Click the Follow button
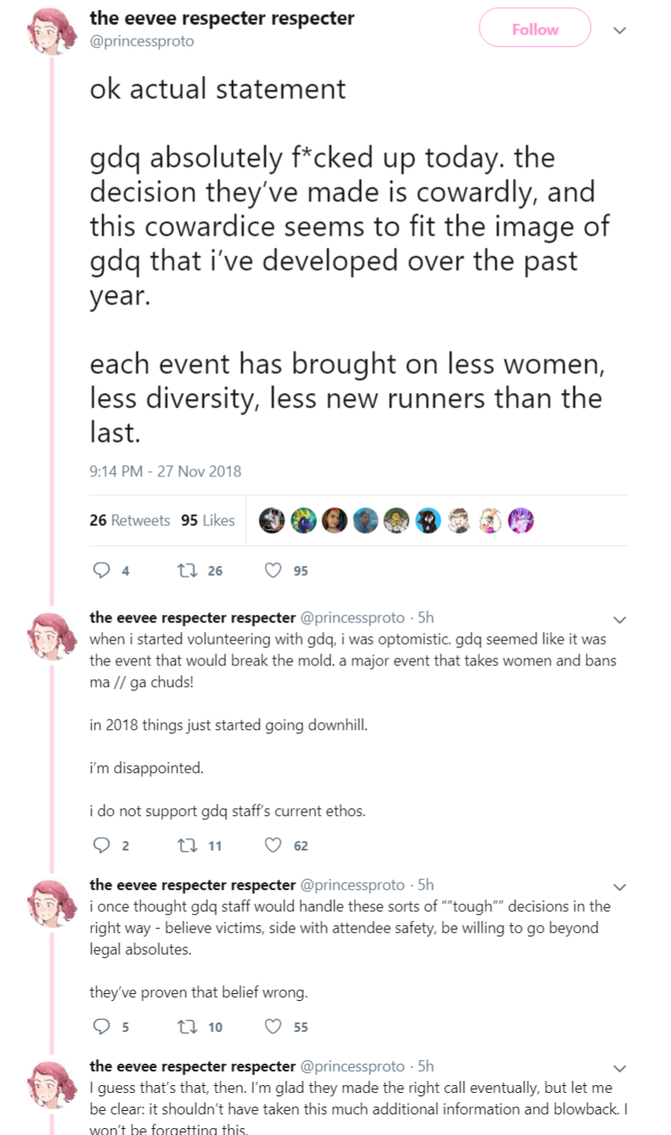Viewport: 671px width, 1135px height. pyautogui.click(x=534, y=28)
